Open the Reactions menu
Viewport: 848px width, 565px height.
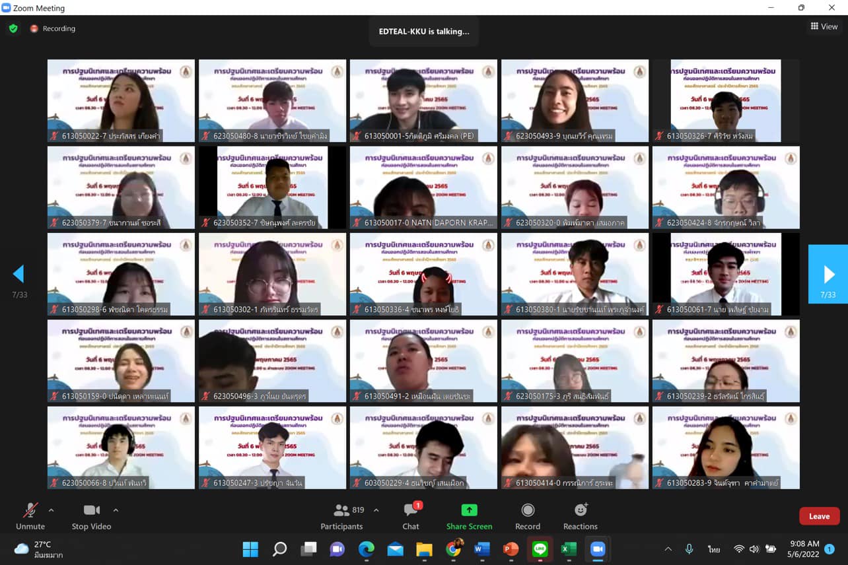click(581, 516)
